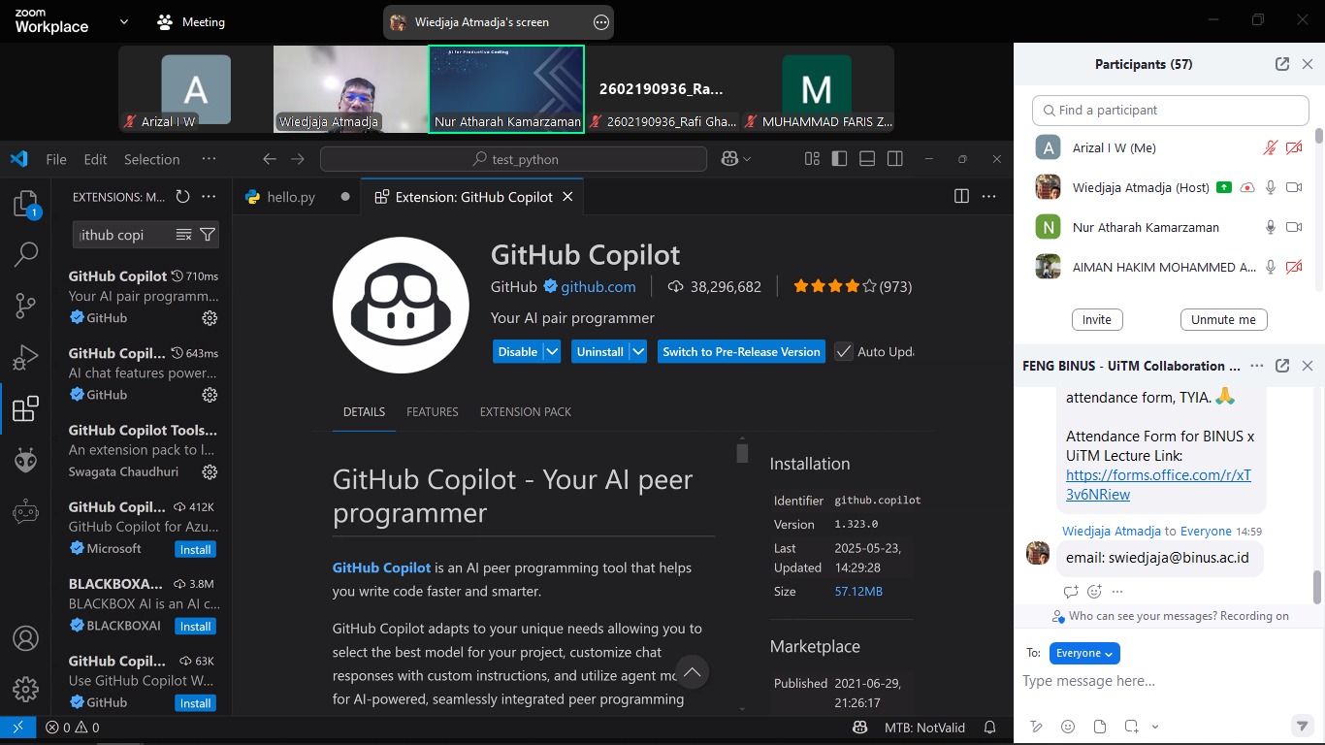Reply to the email message in thread

1071,592
